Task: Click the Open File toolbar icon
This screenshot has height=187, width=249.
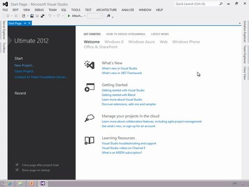Action: pos(32,16)
